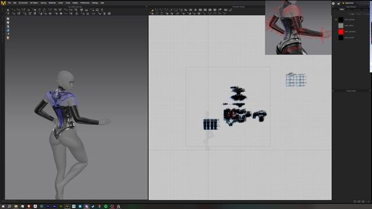Select the Transform Pattern tool in 2D toolbar
This screenshot has width=372, height=209.
click(157, 10)
